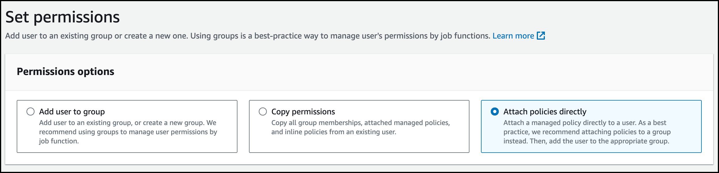Click the Set permissions page heading
The width and height of the screenshot is (719, 173).
(62, 17)
